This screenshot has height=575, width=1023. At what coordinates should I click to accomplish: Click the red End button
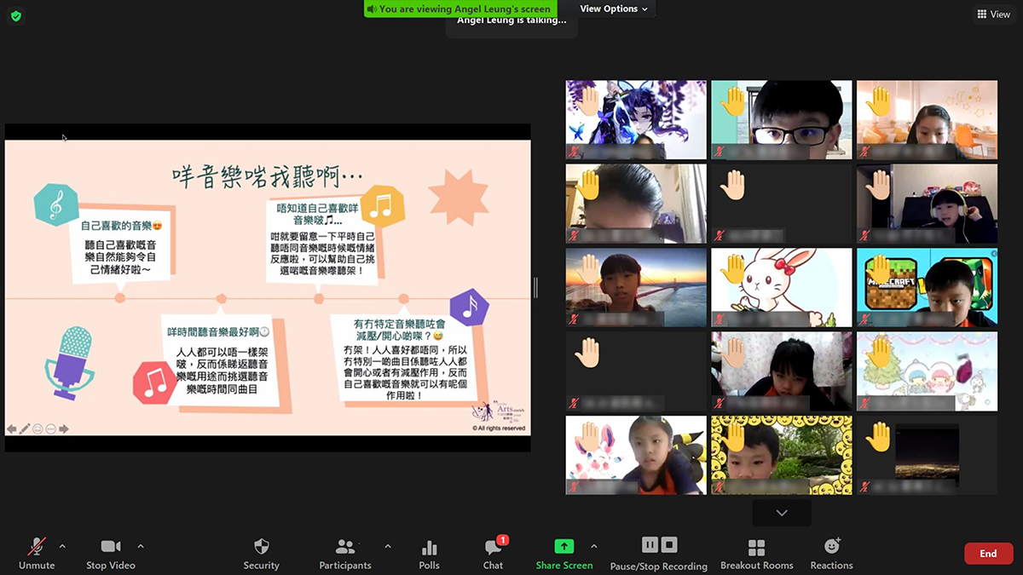pos(988,554)
